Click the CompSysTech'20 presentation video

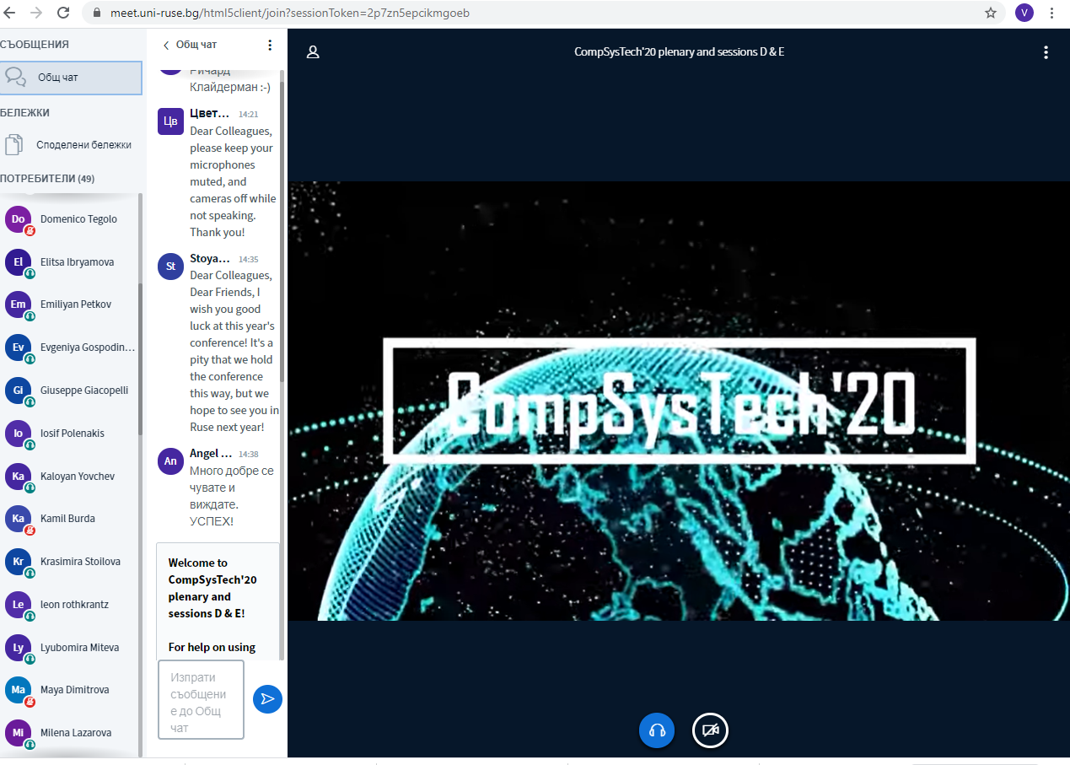pos(678,401)
